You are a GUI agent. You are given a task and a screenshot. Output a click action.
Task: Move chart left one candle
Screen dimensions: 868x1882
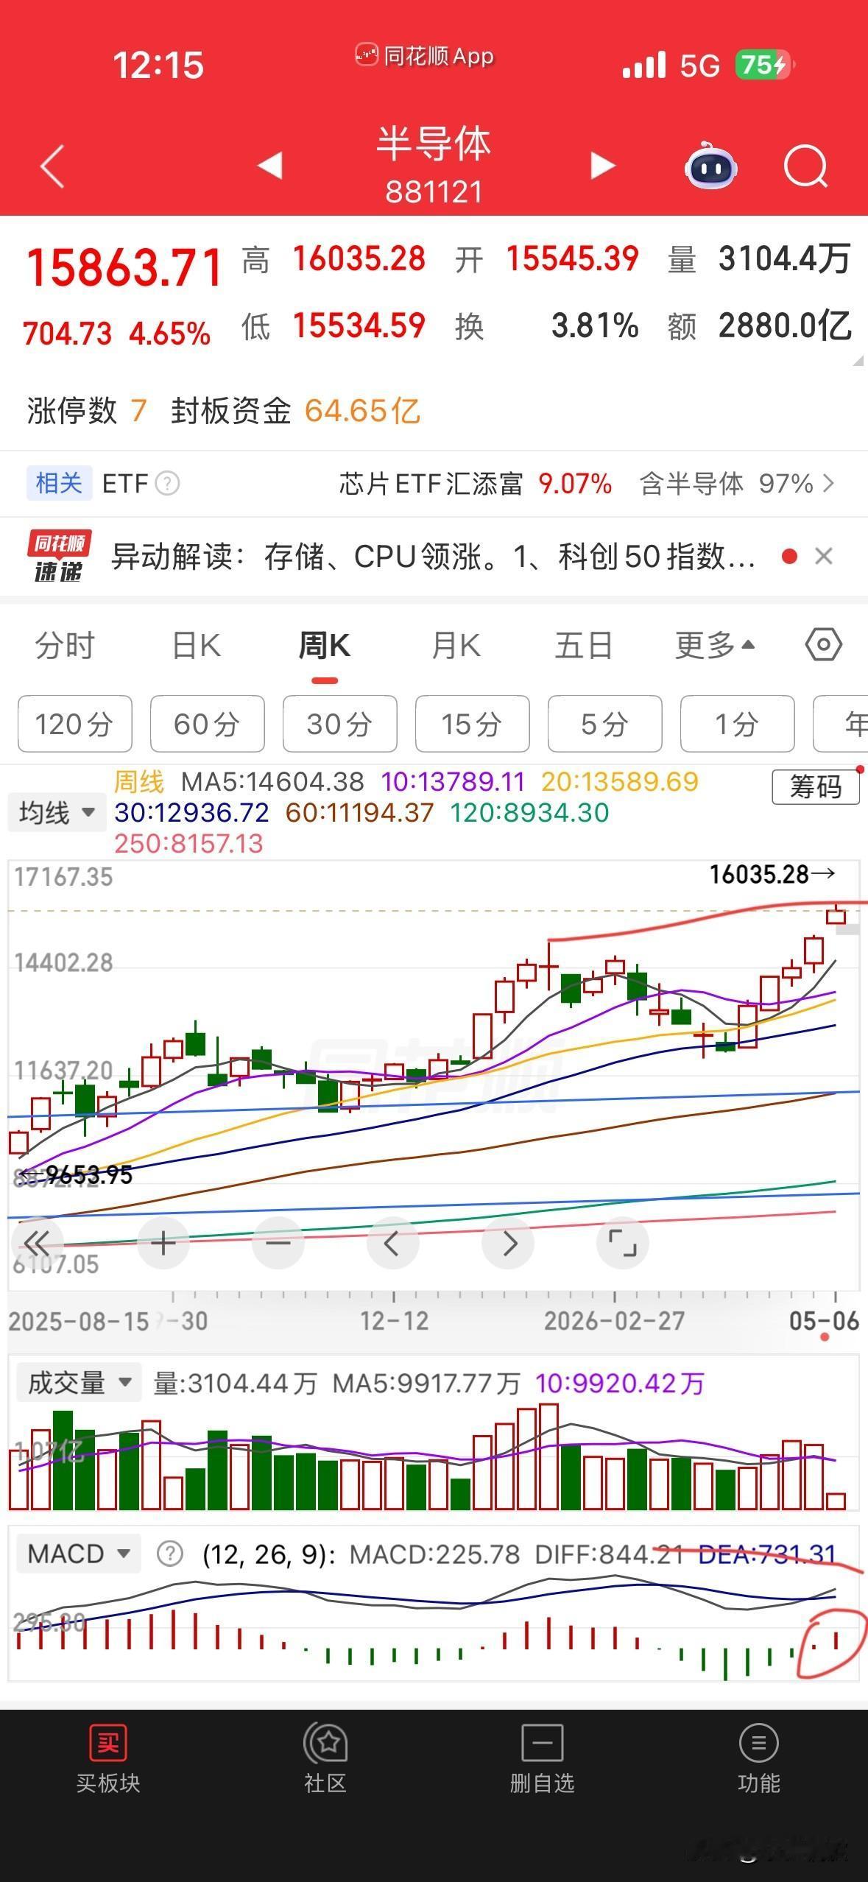coord(392,1244)
